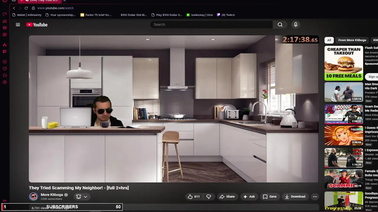The height and width of the screenshot is (212, 378).
Task: Click the www.youtube.com/watch address bar
Action: [56, 8]
